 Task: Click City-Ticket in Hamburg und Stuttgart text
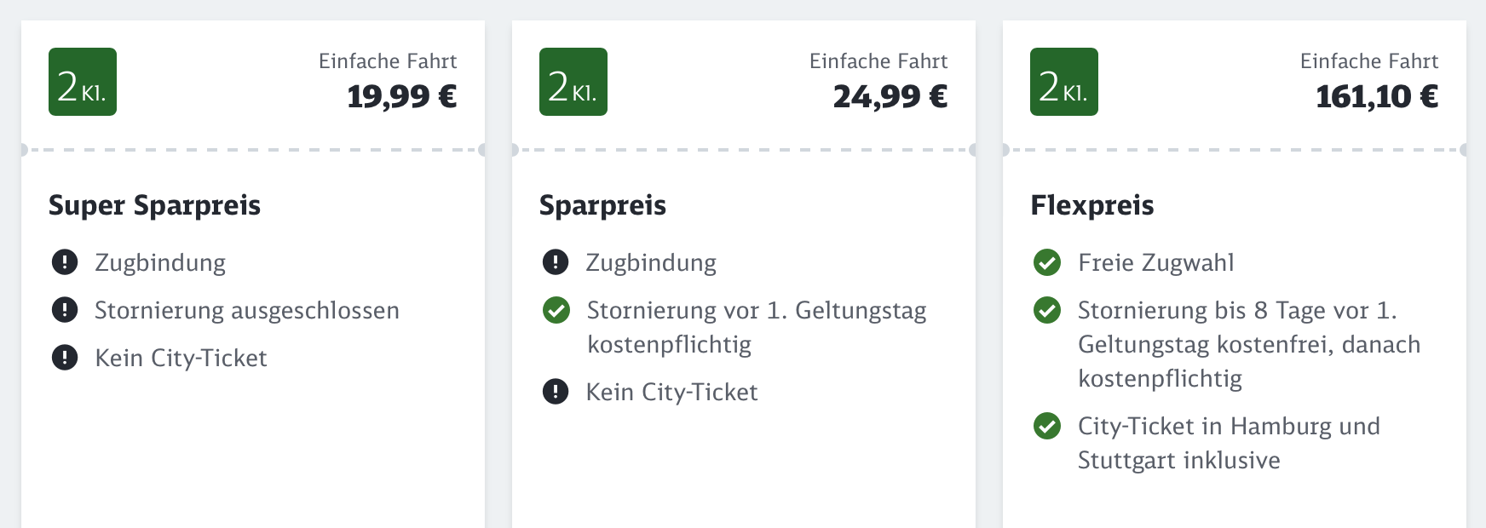click(1229, 443)
